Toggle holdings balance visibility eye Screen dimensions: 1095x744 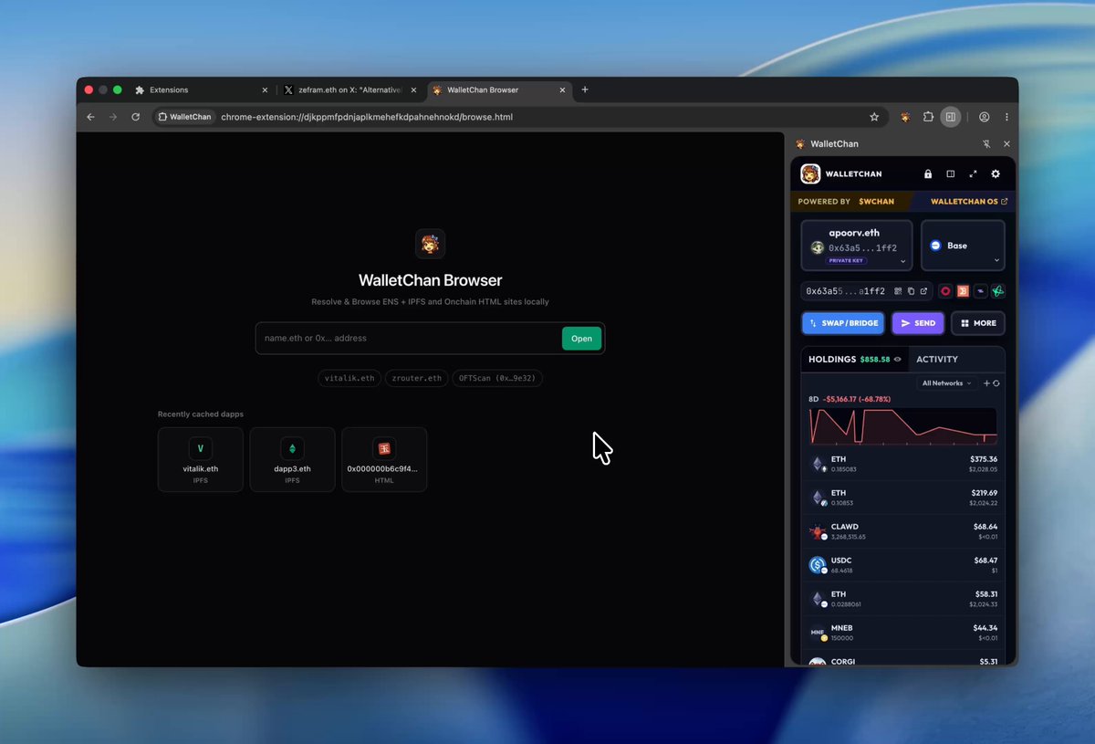898,360
